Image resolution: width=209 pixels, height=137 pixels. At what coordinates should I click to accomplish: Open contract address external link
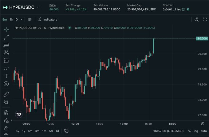pos(183,10)
